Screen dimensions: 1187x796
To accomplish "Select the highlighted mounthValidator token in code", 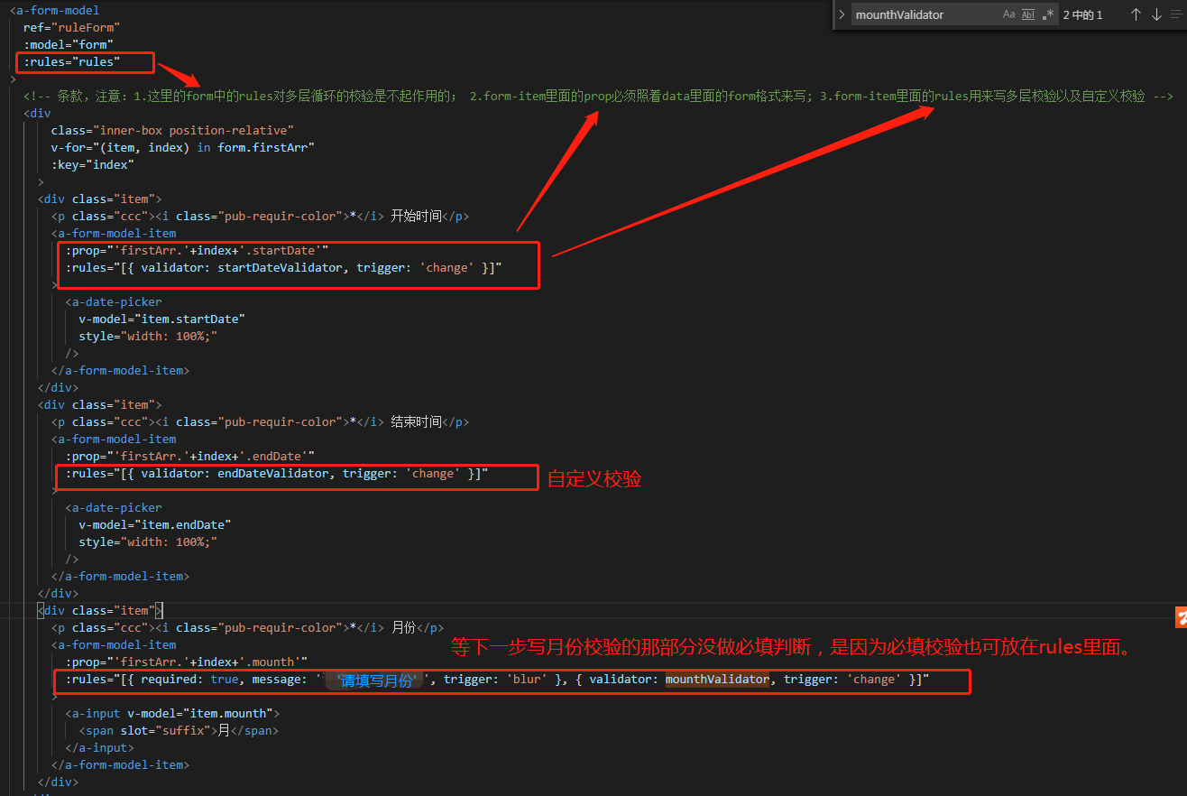I will click(x=716, y=679).
